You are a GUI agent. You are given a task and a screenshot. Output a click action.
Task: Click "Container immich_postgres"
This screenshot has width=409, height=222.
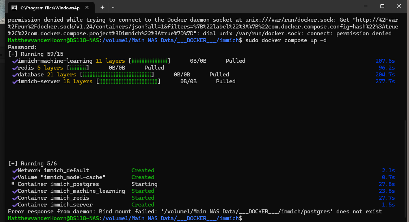click(x=59, y=184)
